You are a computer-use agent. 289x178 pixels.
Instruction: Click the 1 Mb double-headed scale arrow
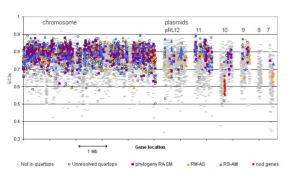click(x=93, y=146)
